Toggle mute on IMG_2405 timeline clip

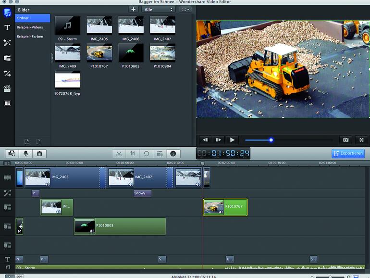coord(47,184)
